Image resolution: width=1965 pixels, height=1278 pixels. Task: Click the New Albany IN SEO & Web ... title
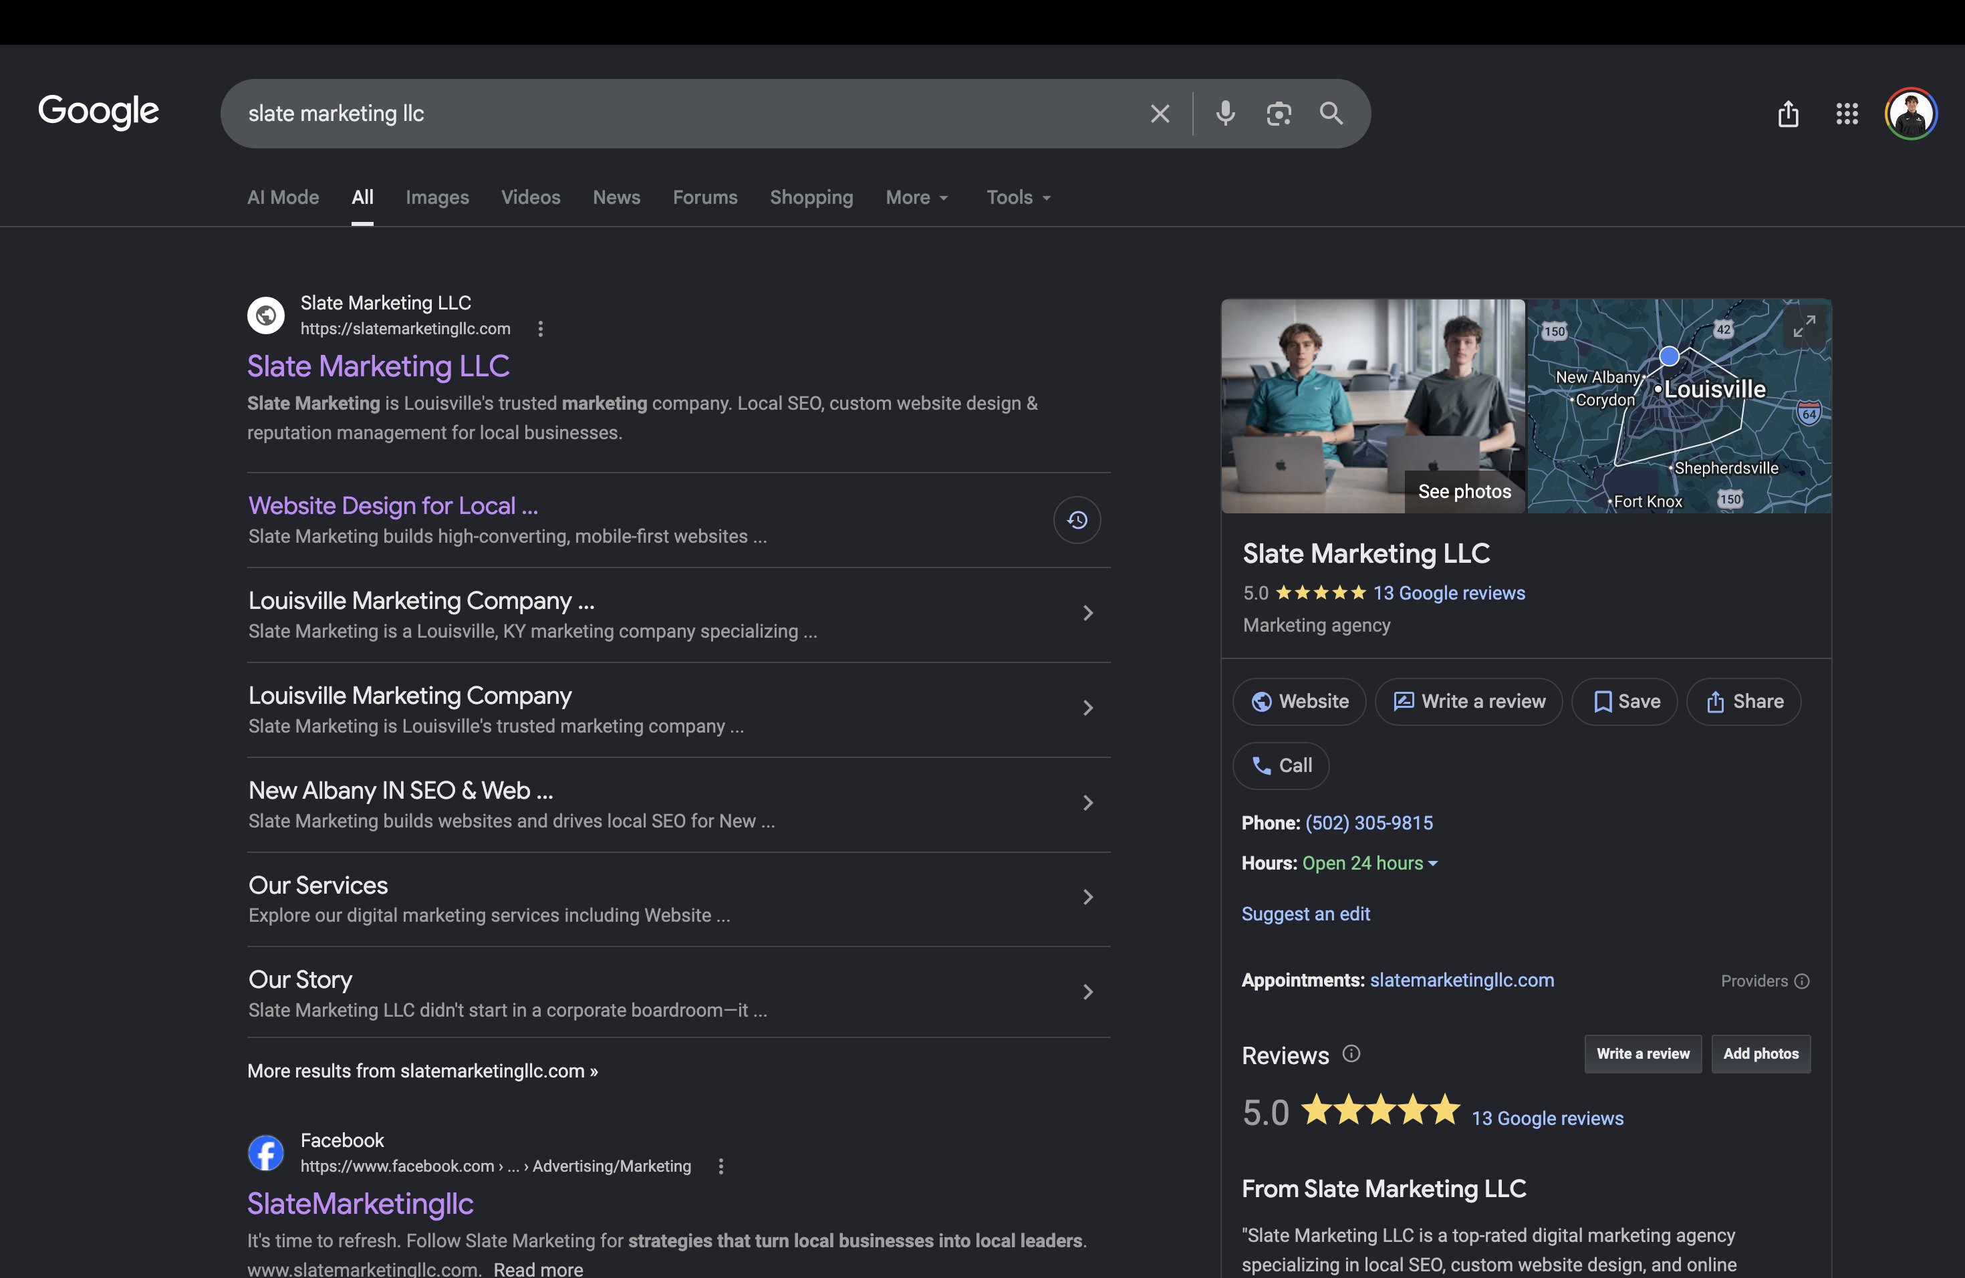click(401, 790)
